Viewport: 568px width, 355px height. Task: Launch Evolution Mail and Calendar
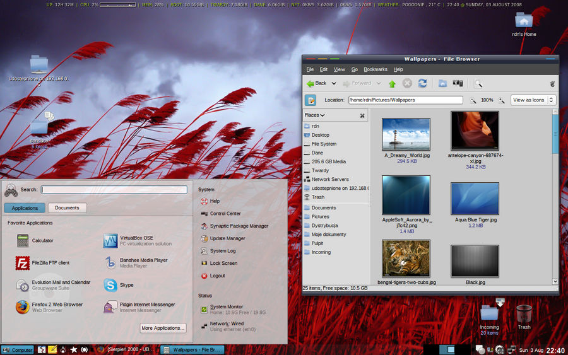[x=53, y=285]
